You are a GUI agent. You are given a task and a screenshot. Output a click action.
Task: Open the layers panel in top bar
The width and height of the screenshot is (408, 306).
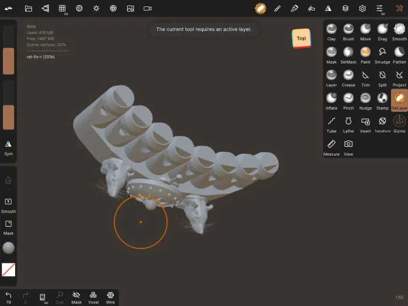346,9
